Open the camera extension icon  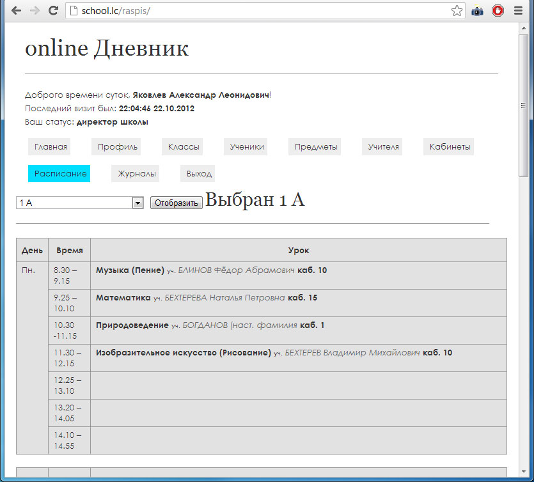477,12
